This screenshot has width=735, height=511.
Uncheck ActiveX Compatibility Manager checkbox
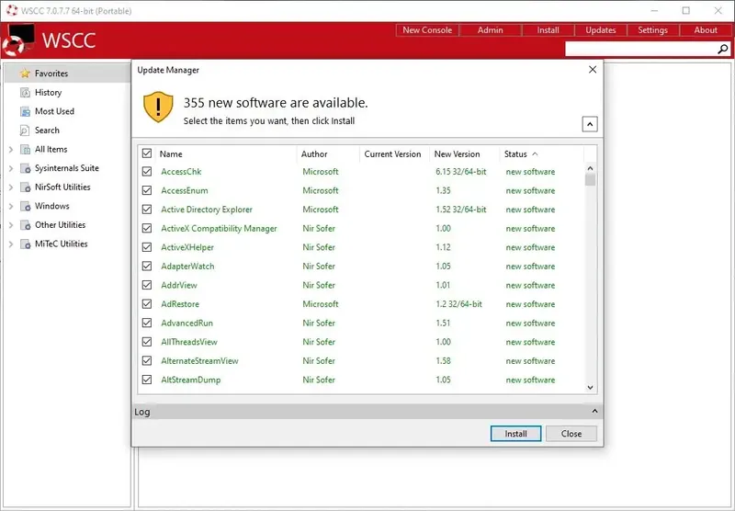(x=147, y=228)
